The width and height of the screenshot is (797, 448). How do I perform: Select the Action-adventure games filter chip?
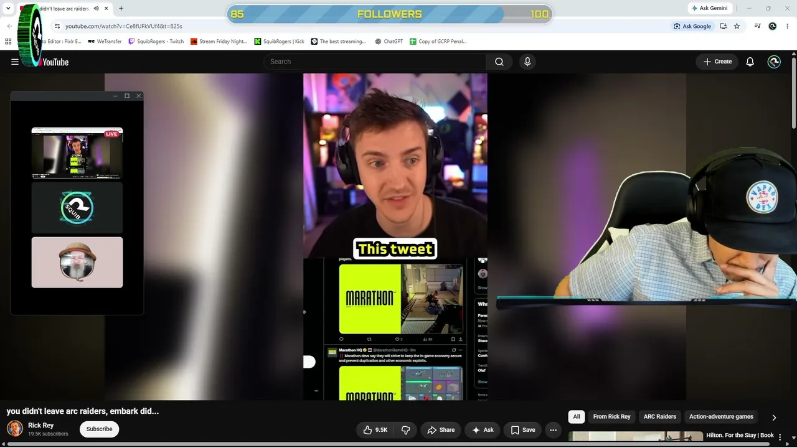(721, 417)
